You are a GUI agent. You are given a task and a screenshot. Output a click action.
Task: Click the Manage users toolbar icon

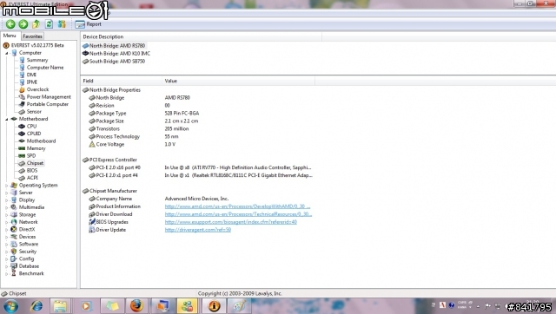pos(62,24)
